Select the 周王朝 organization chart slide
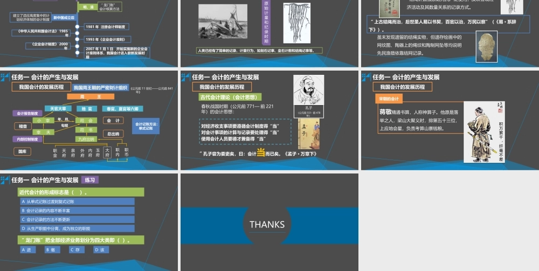Image resolution: width=539 pixels, height=271 pixels. (89, 120)
